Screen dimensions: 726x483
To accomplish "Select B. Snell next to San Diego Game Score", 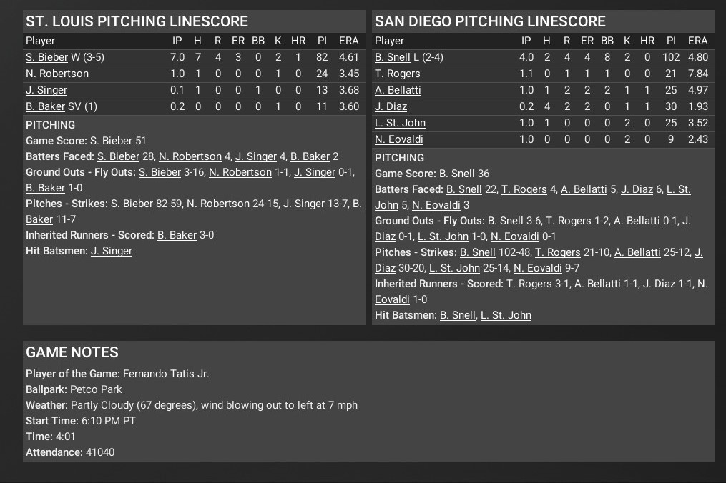I will [x=456, y=174].
